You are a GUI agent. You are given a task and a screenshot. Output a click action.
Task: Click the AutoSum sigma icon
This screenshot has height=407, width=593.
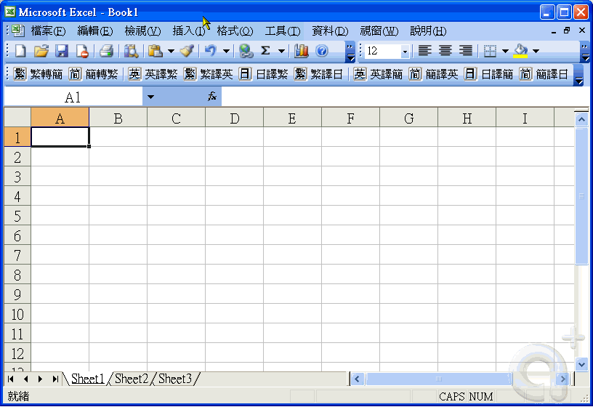tap(266, 51)
